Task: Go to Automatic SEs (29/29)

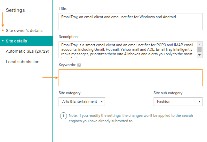Action: coord(28,51)
